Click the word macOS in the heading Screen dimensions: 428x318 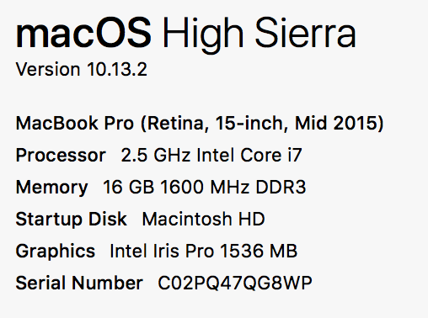pyautogui.click(x=83, y=34)
